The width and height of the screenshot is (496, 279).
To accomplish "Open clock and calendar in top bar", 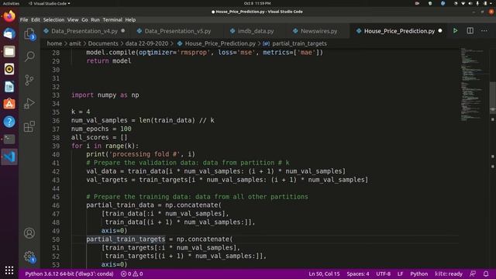I will click(257, 3).
